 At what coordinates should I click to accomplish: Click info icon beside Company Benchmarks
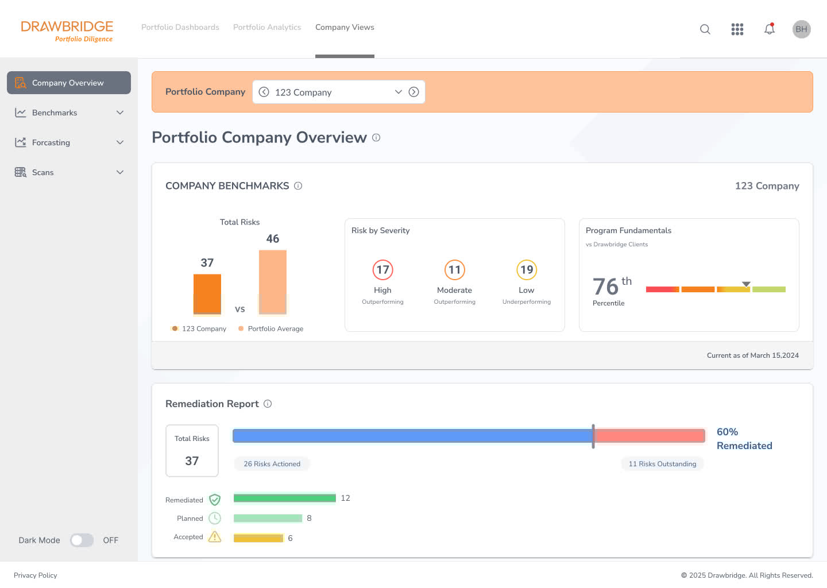coord(298,186)
